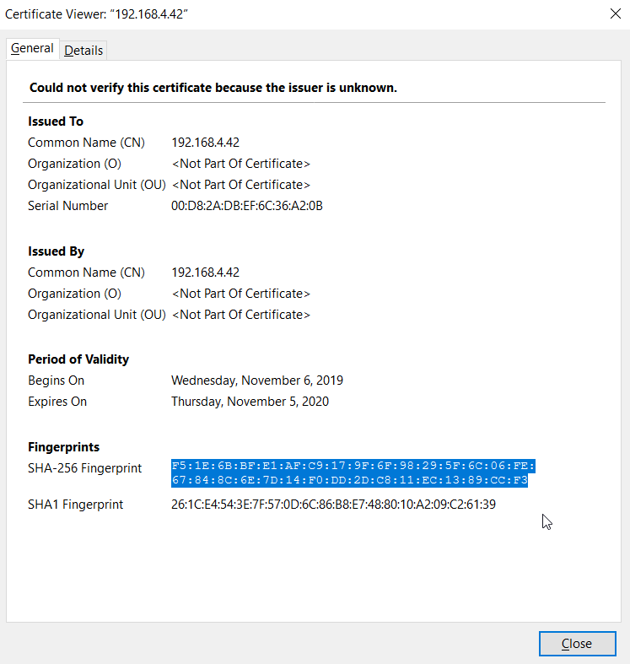
Task: Close the Certificate Viewer via title bar X
Action: [x=614, y=13]
